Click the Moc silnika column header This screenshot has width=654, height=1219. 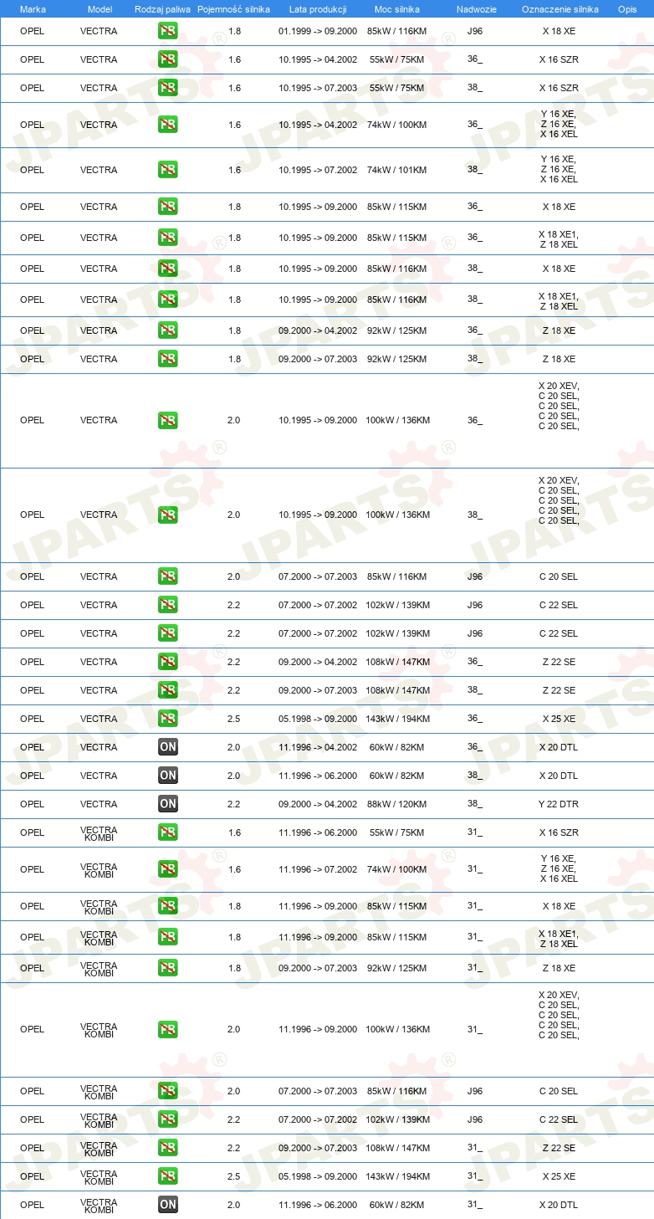397,9
